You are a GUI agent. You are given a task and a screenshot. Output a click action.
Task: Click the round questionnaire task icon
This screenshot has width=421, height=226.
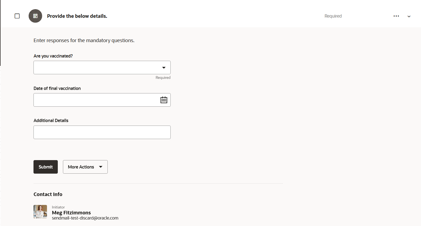(35, 16)
